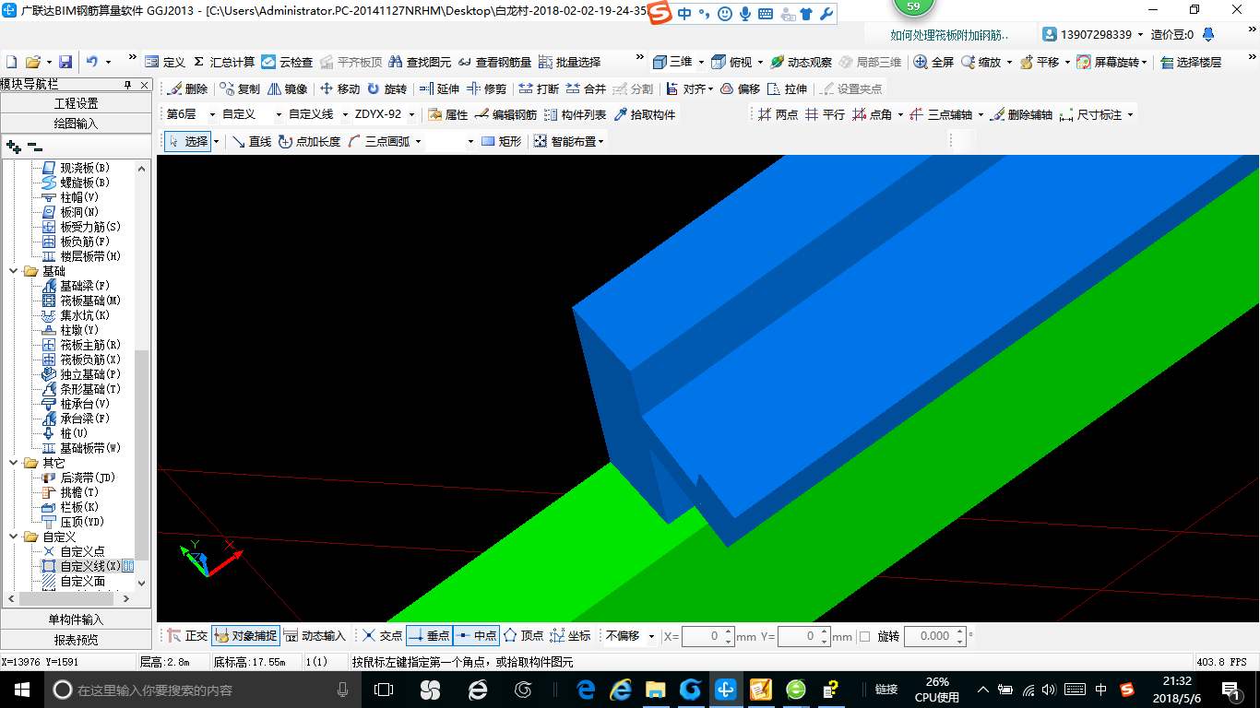Toggle 顶点 vertex snap
This screenshot has height=708, width=1260.
(x=523, y=636)
